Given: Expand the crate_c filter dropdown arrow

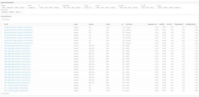Looking at the screenshot, I should point(94,8).
